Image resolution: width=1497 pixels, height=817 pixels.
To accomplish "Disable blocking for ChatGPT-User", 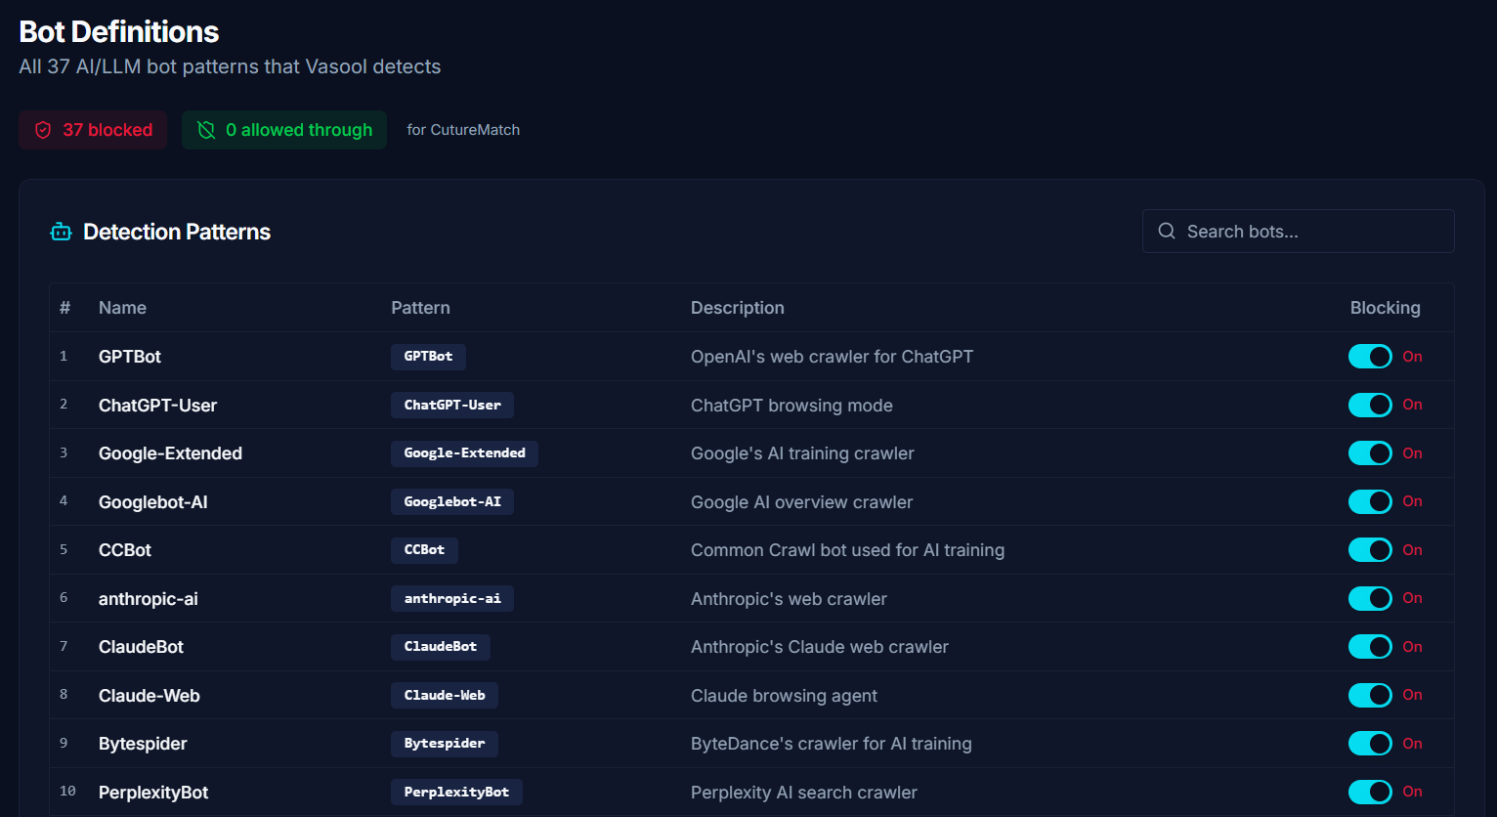I will [1370, 405].
